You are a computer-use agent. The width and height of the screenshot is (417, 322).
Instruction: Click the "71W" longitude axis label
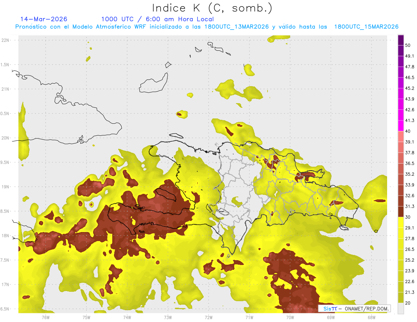coord(249,317)
